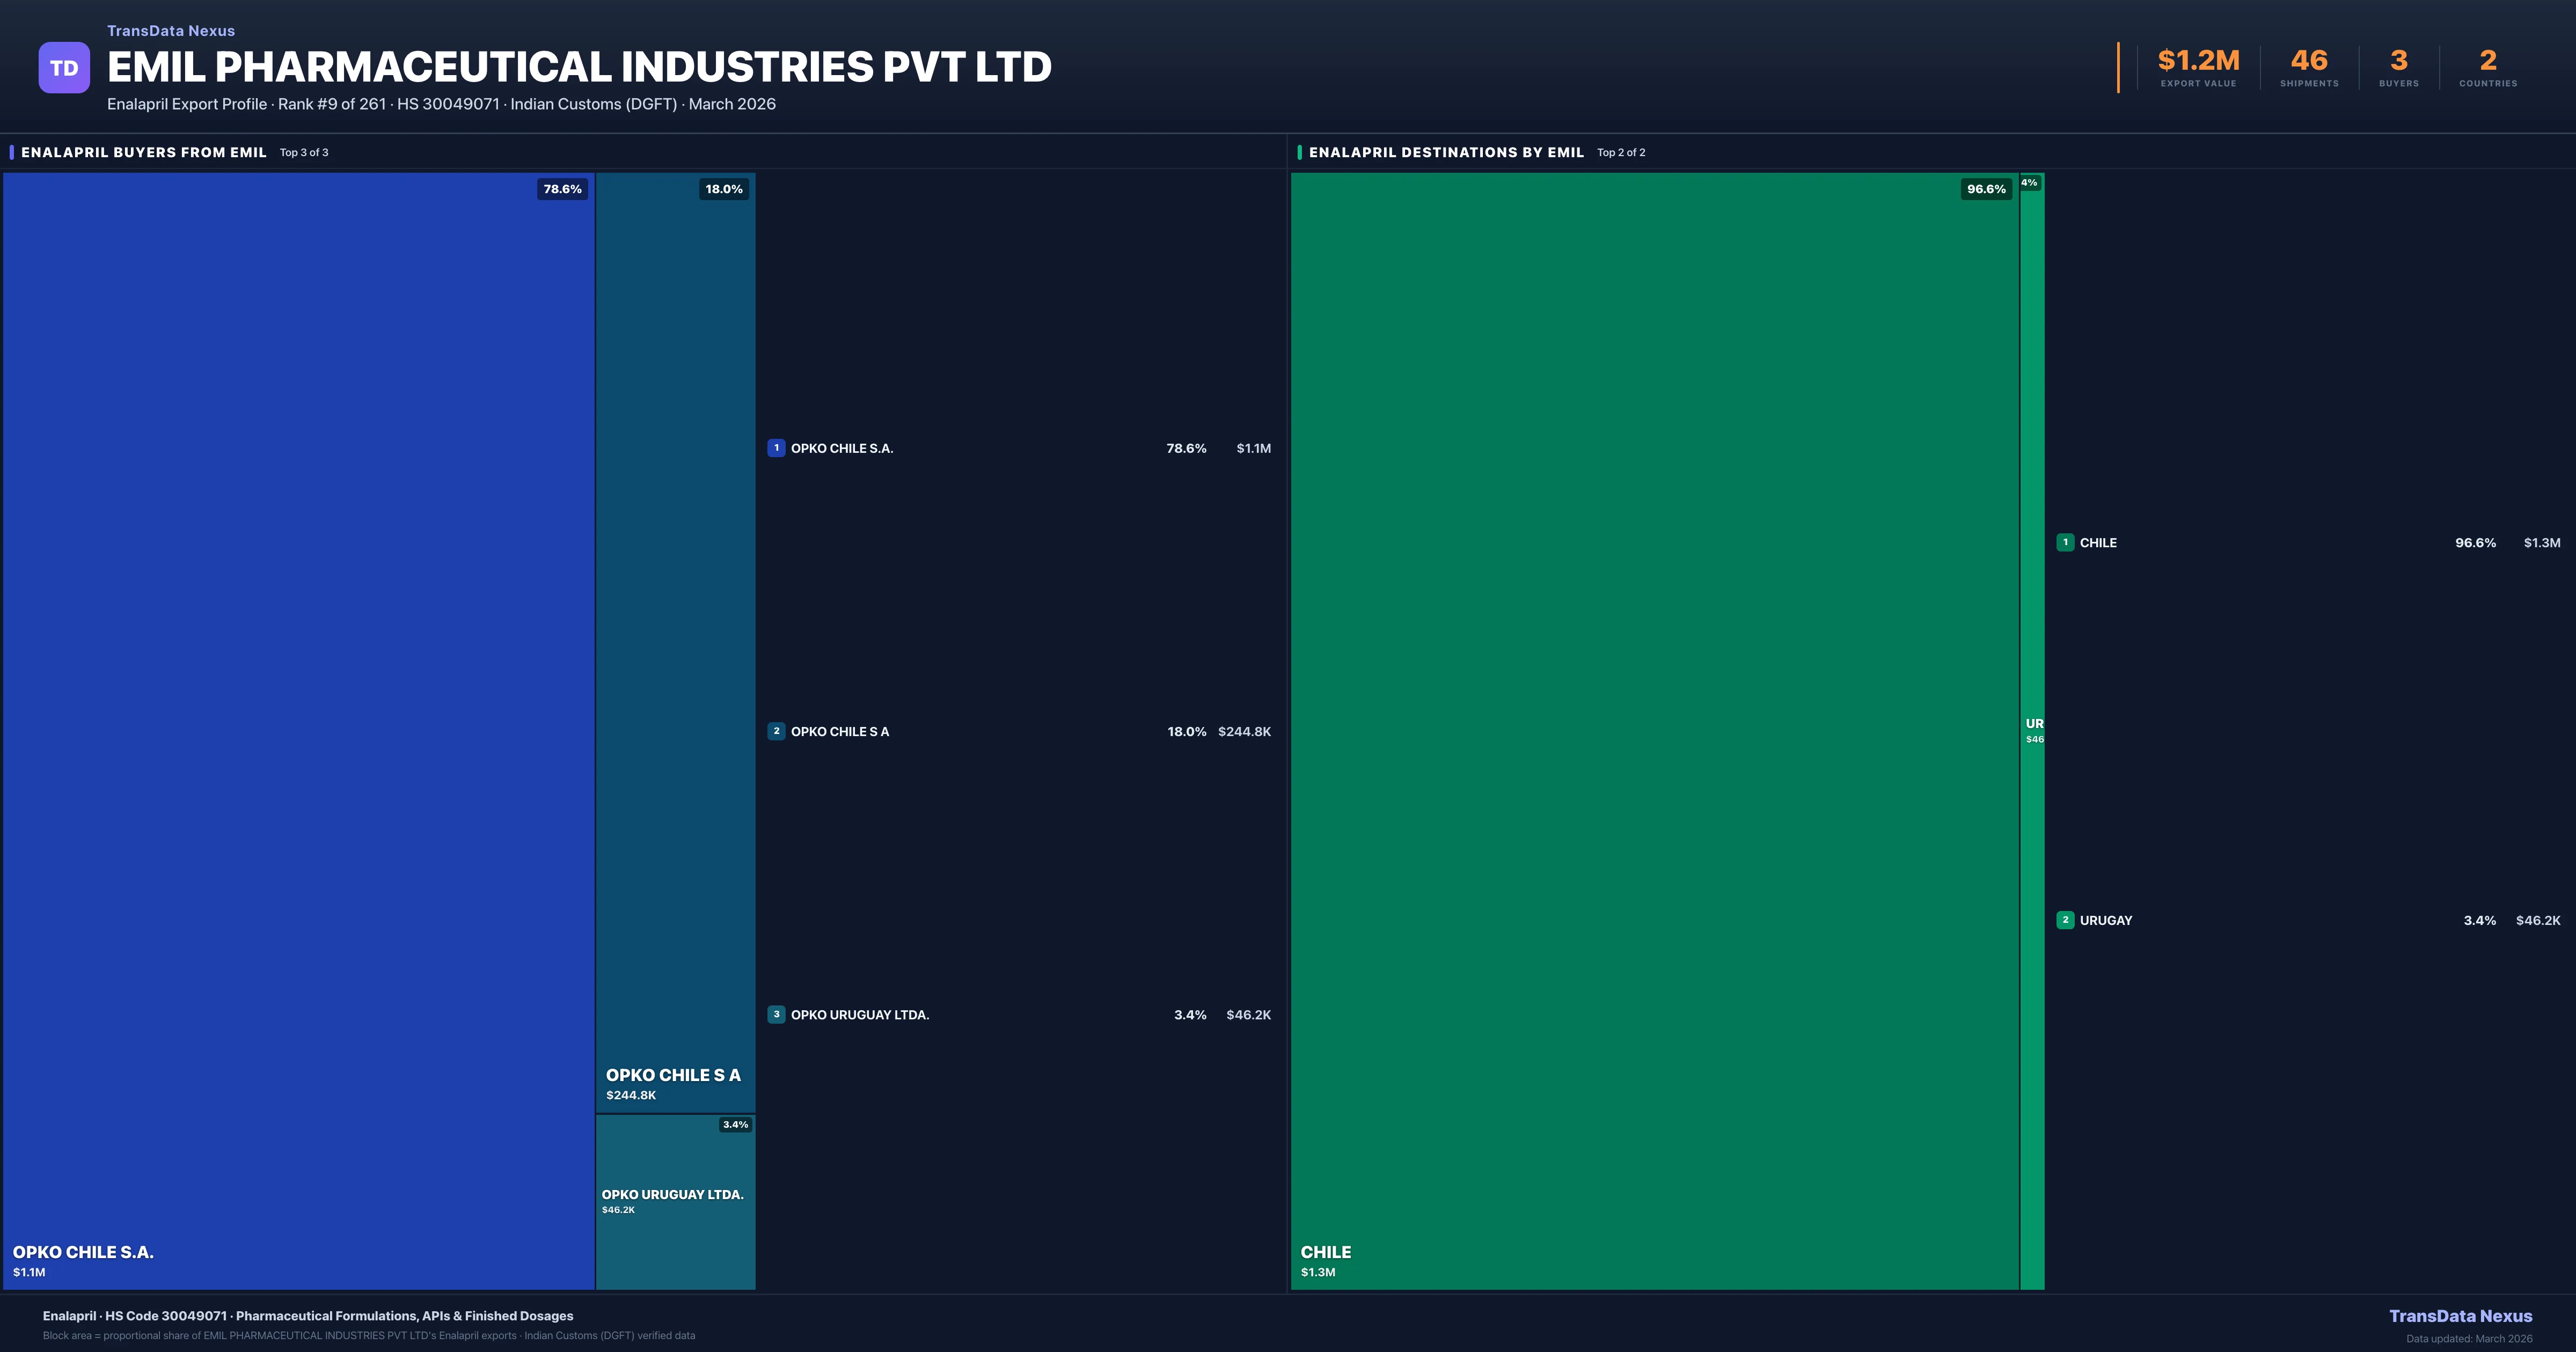Viewport: 2576px width, 1352px height.
Task: Click the 78.6% badge on blue block
Action: click(x=562, y=189)
